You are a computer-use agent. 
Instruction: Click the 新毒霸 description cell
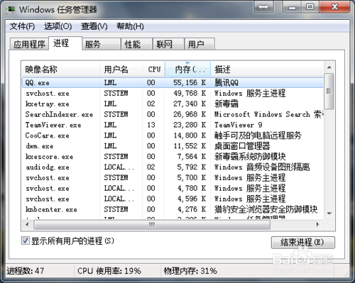tap(226, 104)
